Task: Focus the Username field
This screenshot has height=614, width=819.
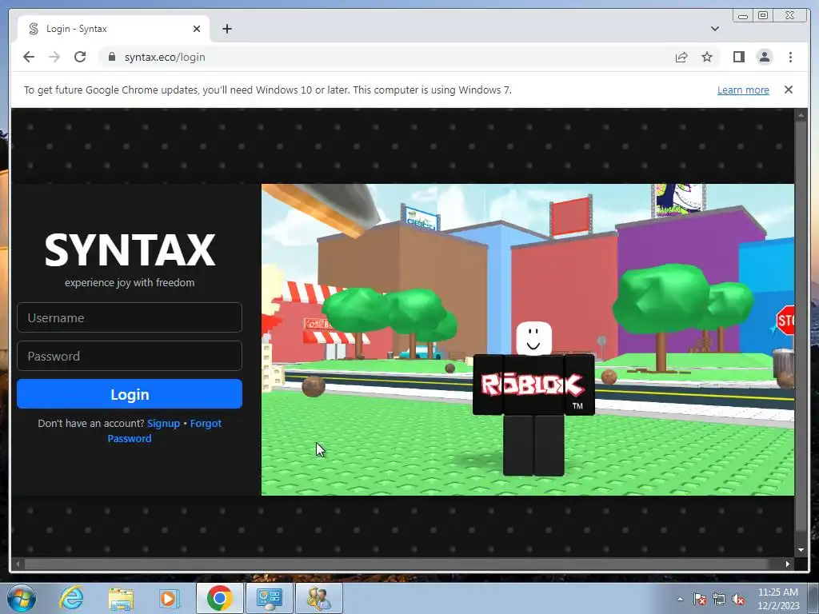Action: point(130,317)
